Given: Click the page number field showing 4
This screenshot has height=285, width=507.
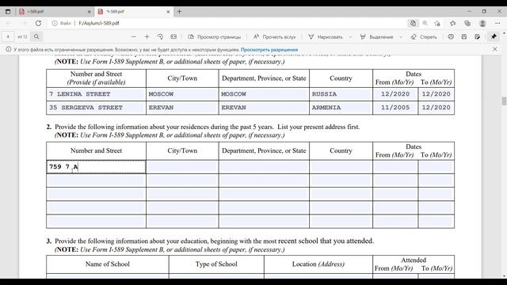Looking at the screenshot, I should tap(8, 36).
